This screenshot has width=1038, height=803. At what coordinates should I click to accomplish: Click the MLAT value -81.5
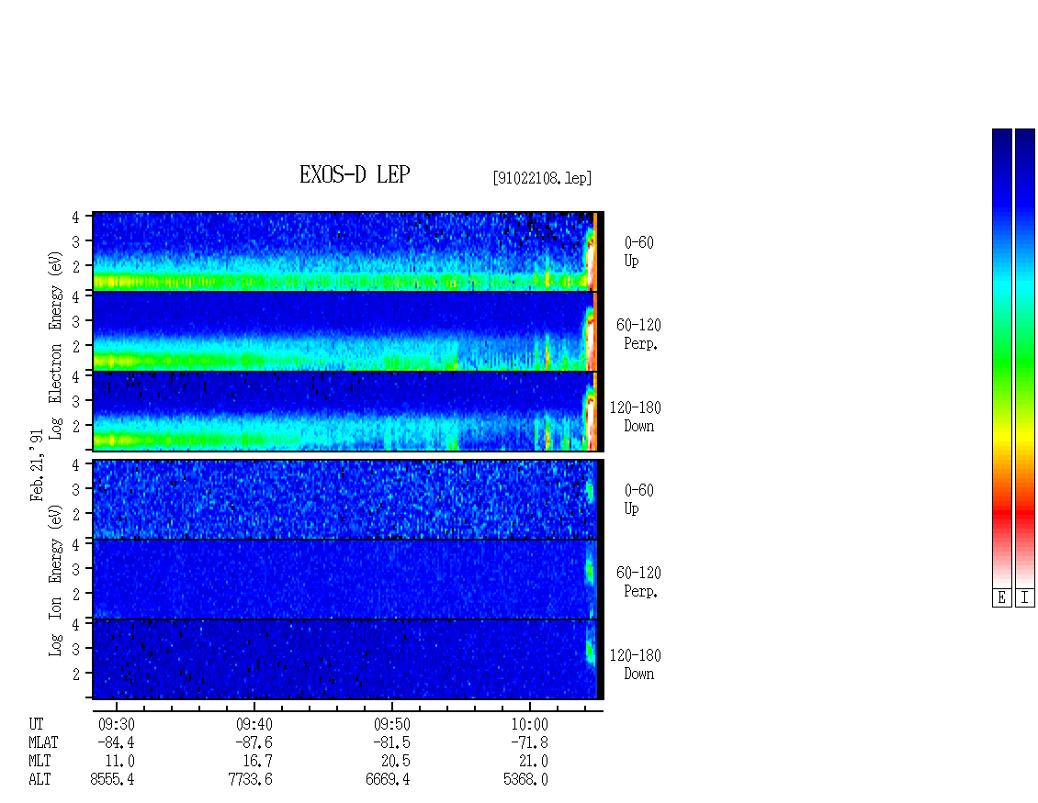392,742
